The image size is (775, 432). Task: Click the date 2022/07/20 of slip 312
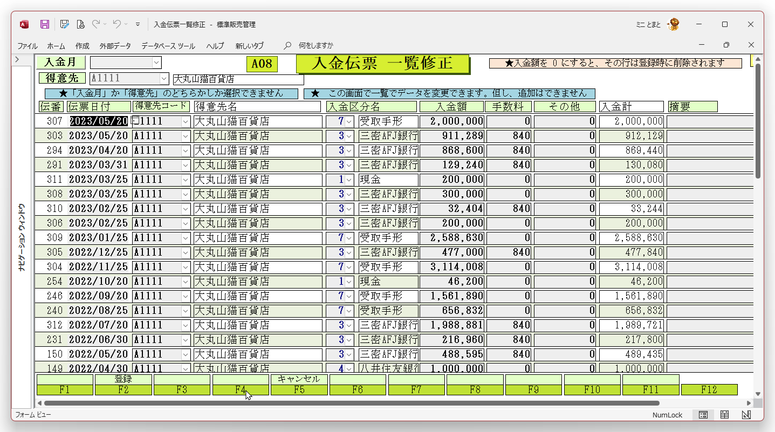(x=99, y=325)
